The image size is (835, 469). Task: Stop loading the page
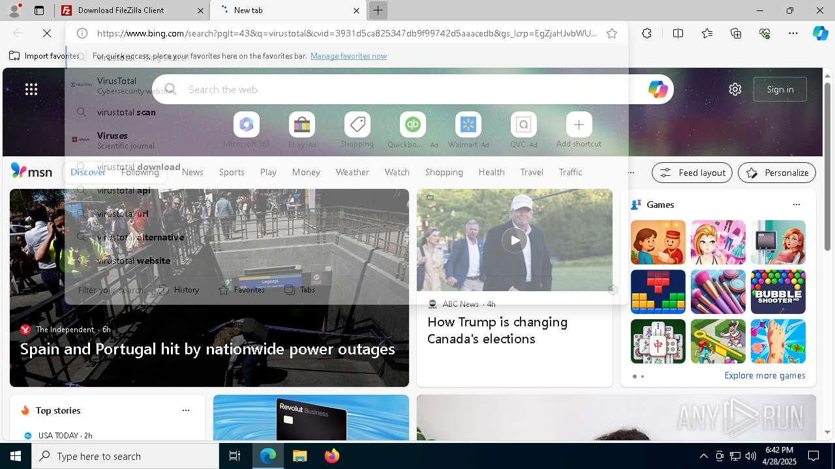[47, 33]
